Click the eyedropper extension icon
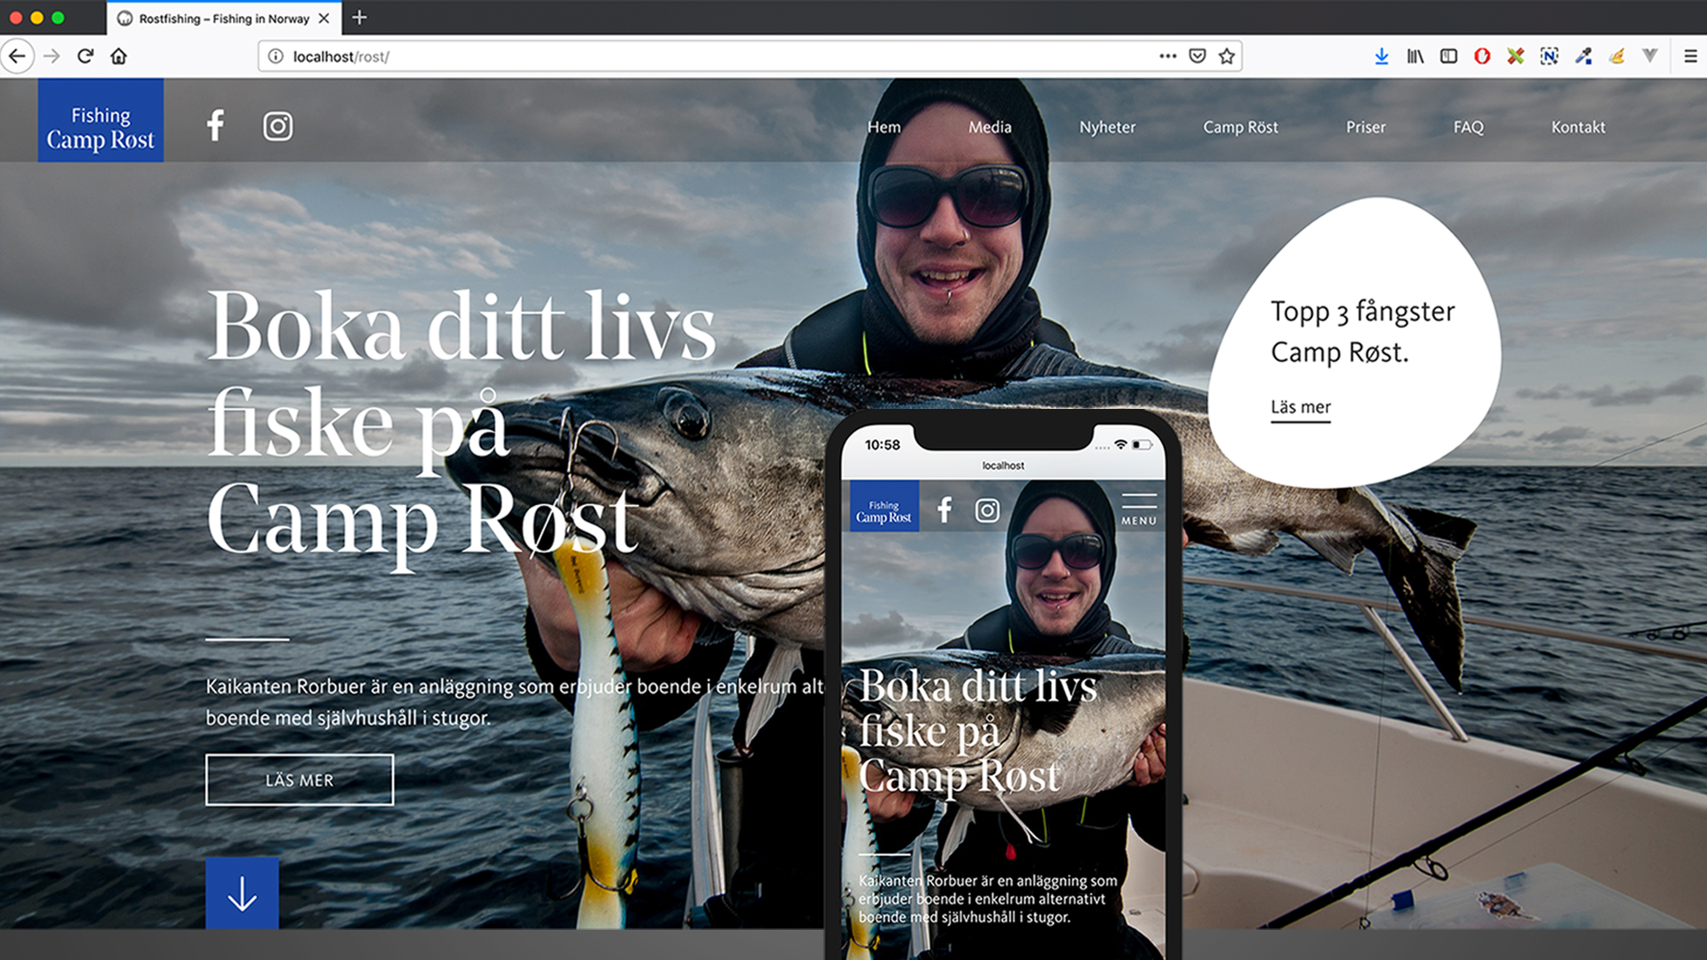The height and width of the screenshot is (960, 1707). 1583,56
